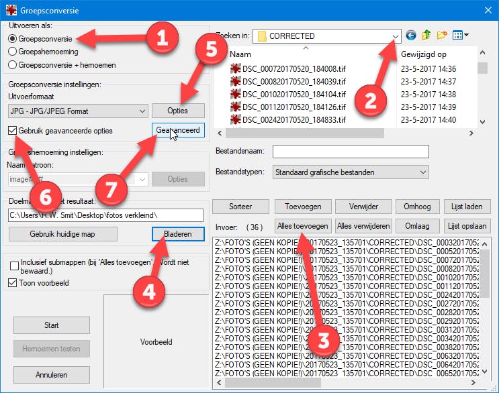Open the JPG - JPG/JPEG Format dropdown

78,111
